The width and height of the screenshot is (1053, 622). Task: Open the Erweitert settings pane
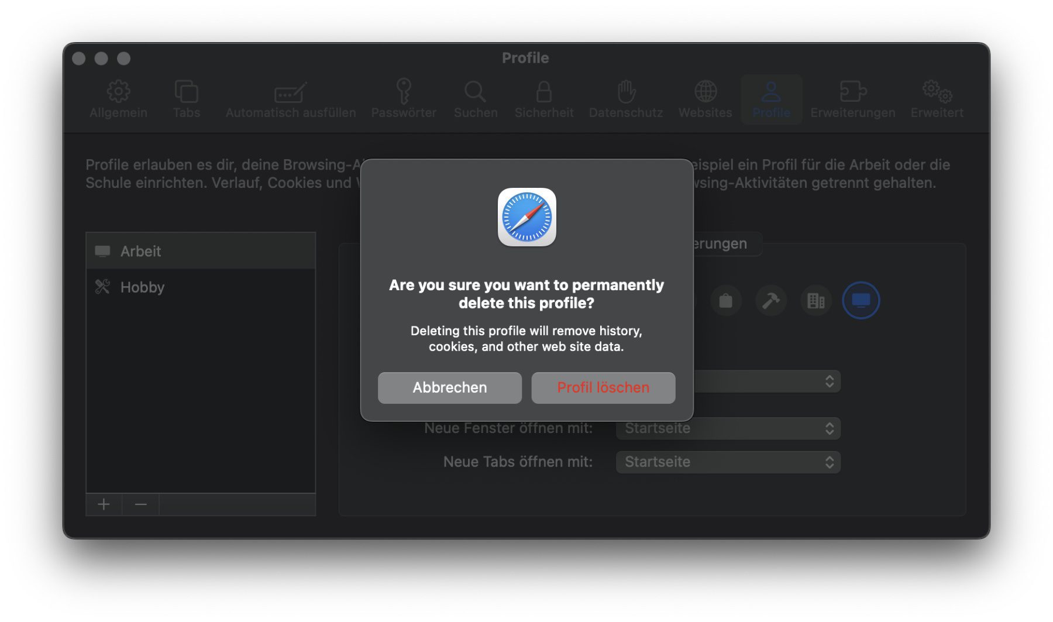pos(937,99)
